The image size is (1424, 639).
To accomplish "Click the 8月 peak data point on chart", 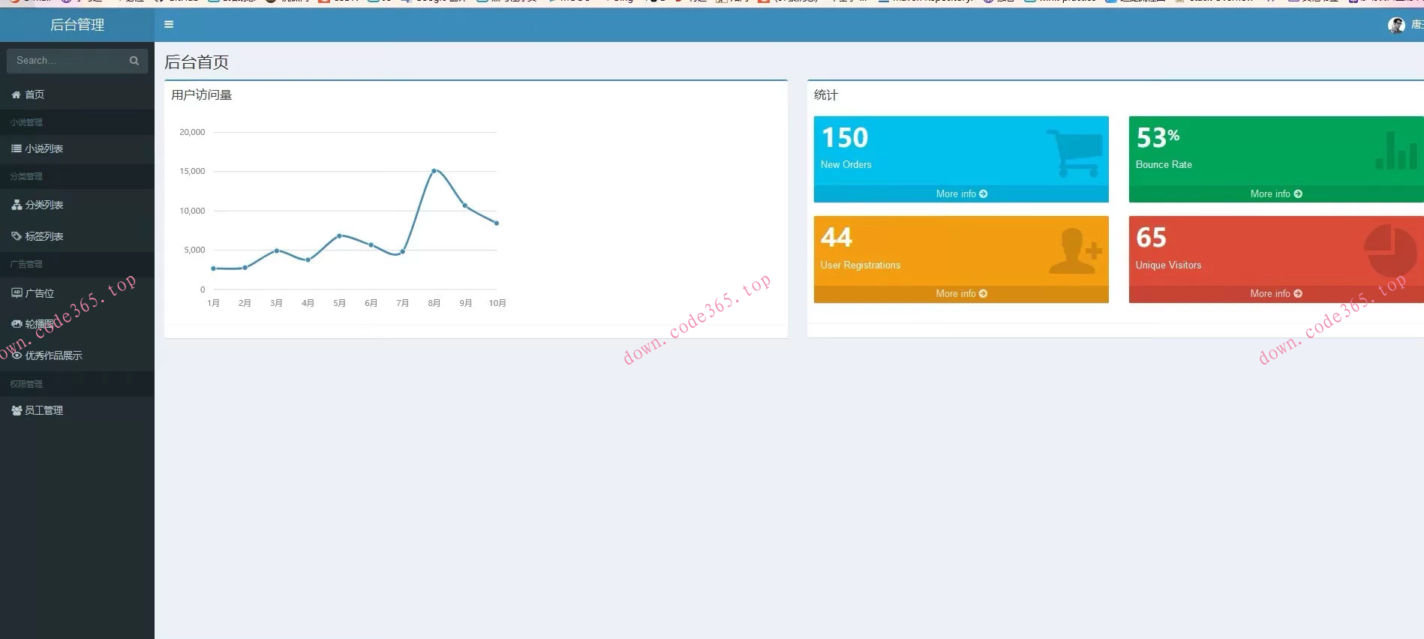I will (x=434, y=171).
